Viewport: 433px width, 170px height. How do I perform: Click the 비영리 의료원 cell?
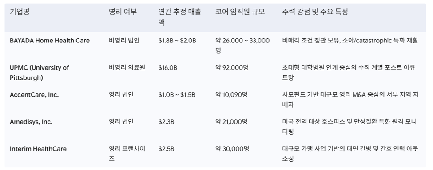click(127, 68)
